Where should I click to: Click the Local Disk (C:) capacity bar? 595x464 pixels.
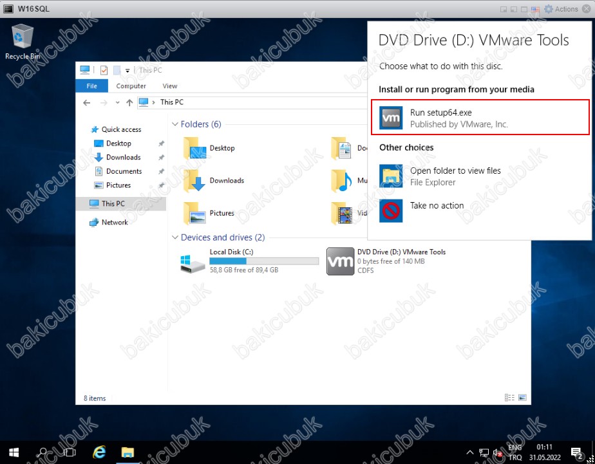[264, 261]
